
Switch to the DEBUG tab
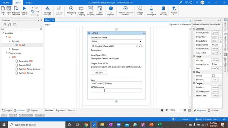pos(29,2)
